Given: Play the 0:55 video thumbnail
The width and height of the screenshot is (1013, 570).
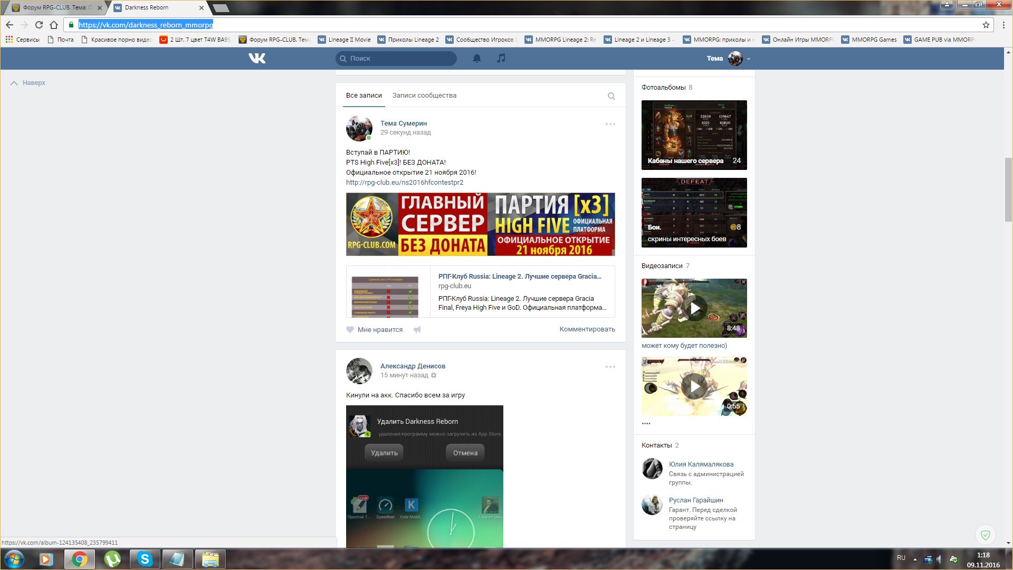Looking at the screenshot, I should pyautogui.click(x=694, y=386).
